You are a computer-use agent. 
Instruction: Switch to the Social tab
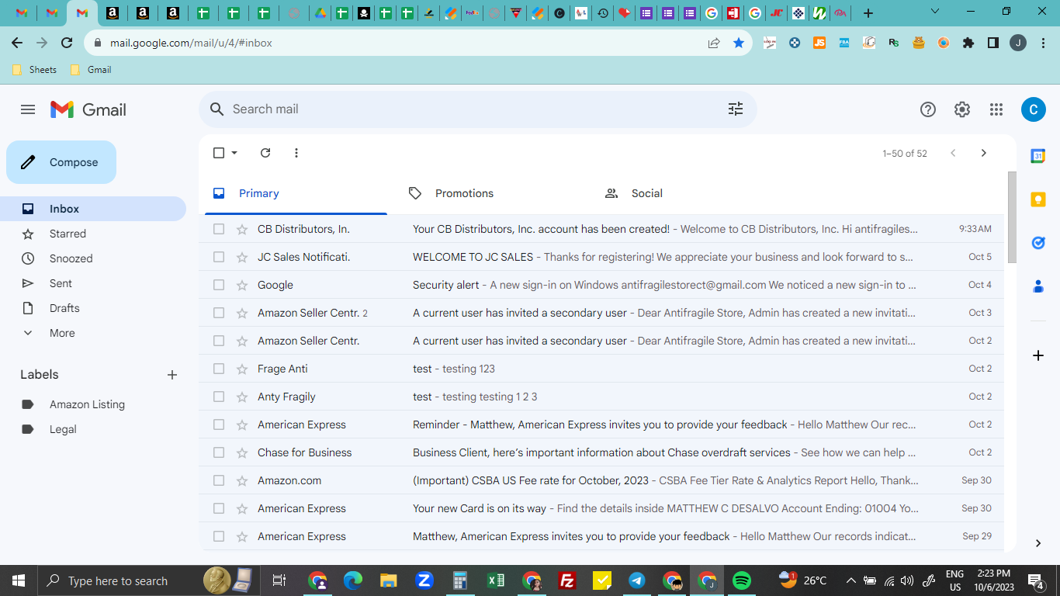coord(688,193)
